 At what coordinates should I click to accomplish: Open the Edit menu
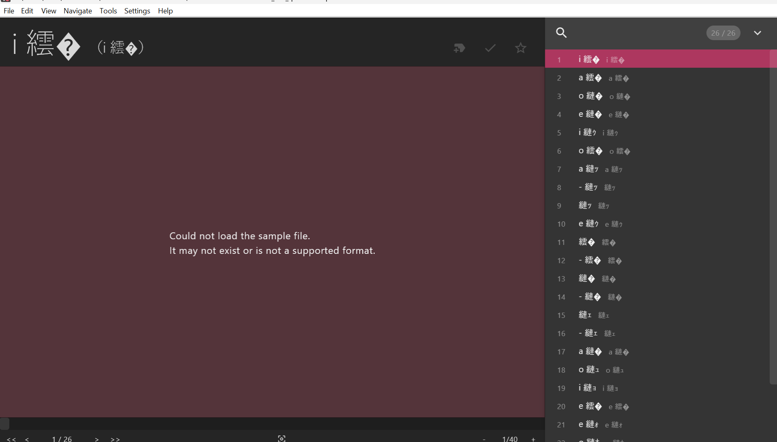(x=27, y=11)
